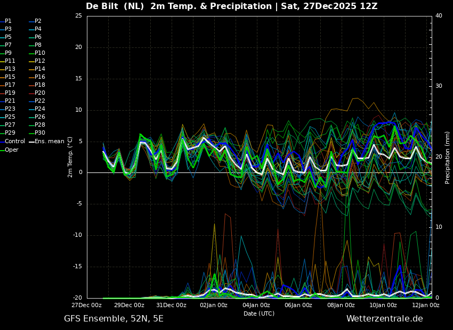Click the P20 legend color line
The width and height of the screenshot is (453, 330).
(x=31, y=93)
